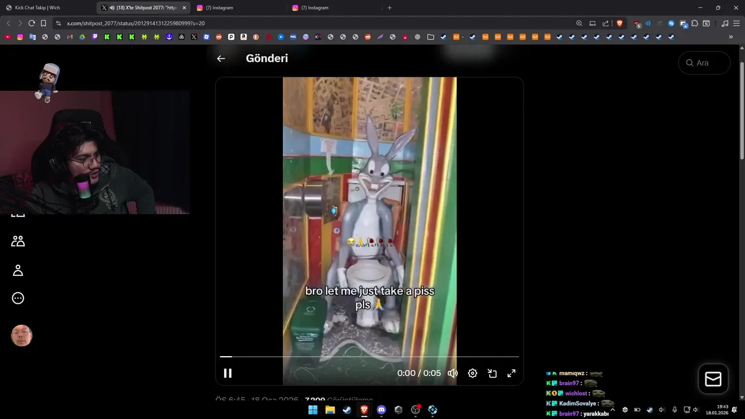
Task: Switch to the second Instagram tab
Action: 335,8
